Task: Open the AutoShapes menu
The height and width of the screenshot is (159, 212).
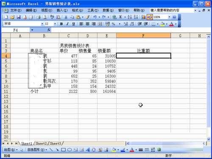Action: (x=37, y=150)
